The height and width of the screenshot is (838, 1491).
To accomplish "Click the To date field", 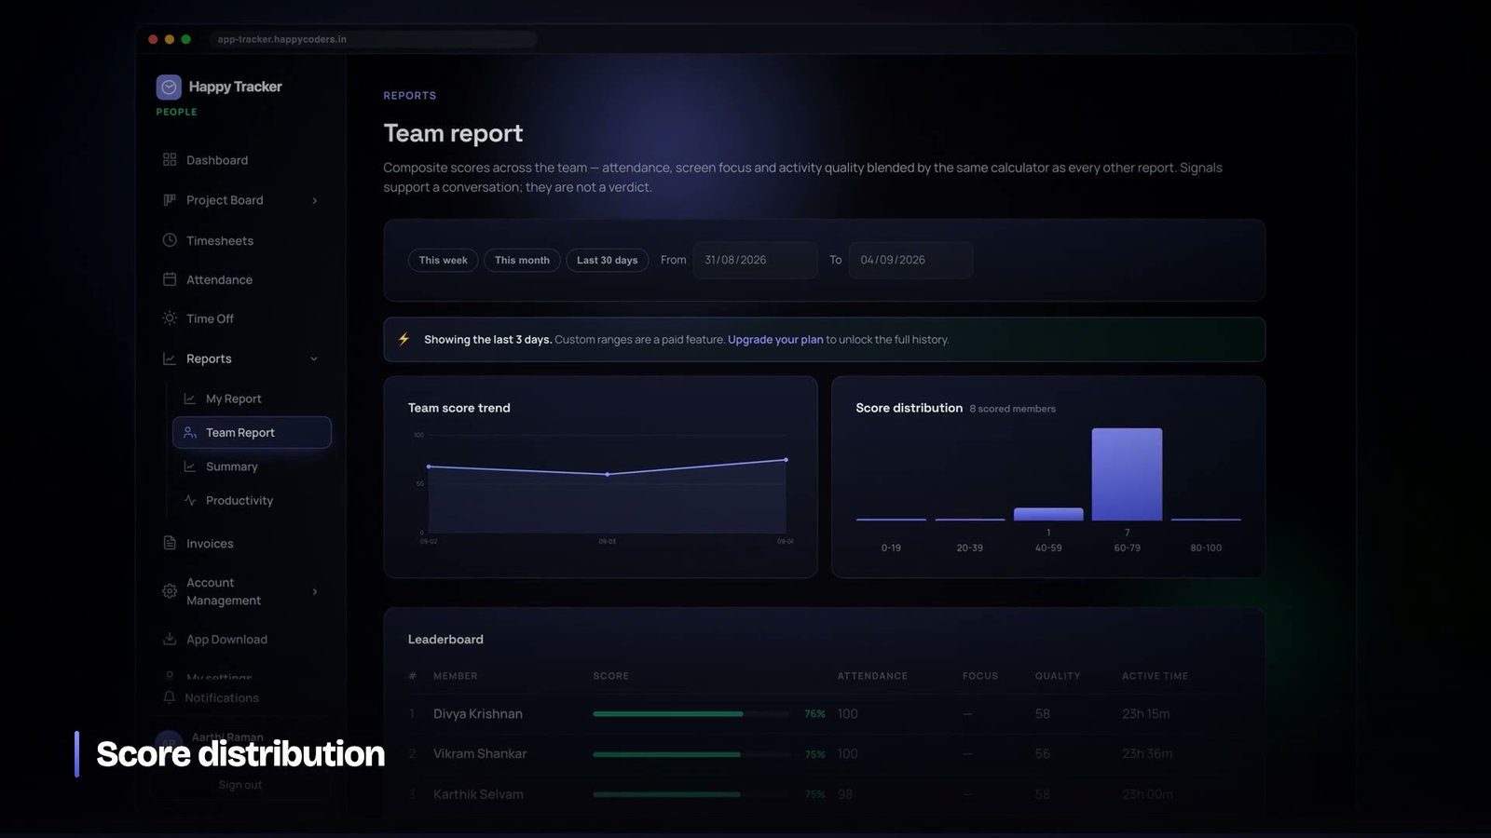I will [x=910, y=260].
